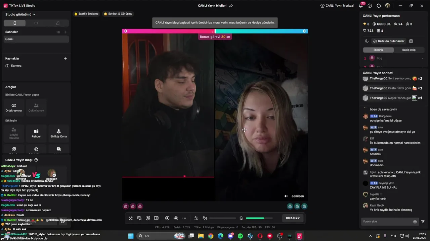Open CANLI Yayın Merkezi

[x=337, y=6]
